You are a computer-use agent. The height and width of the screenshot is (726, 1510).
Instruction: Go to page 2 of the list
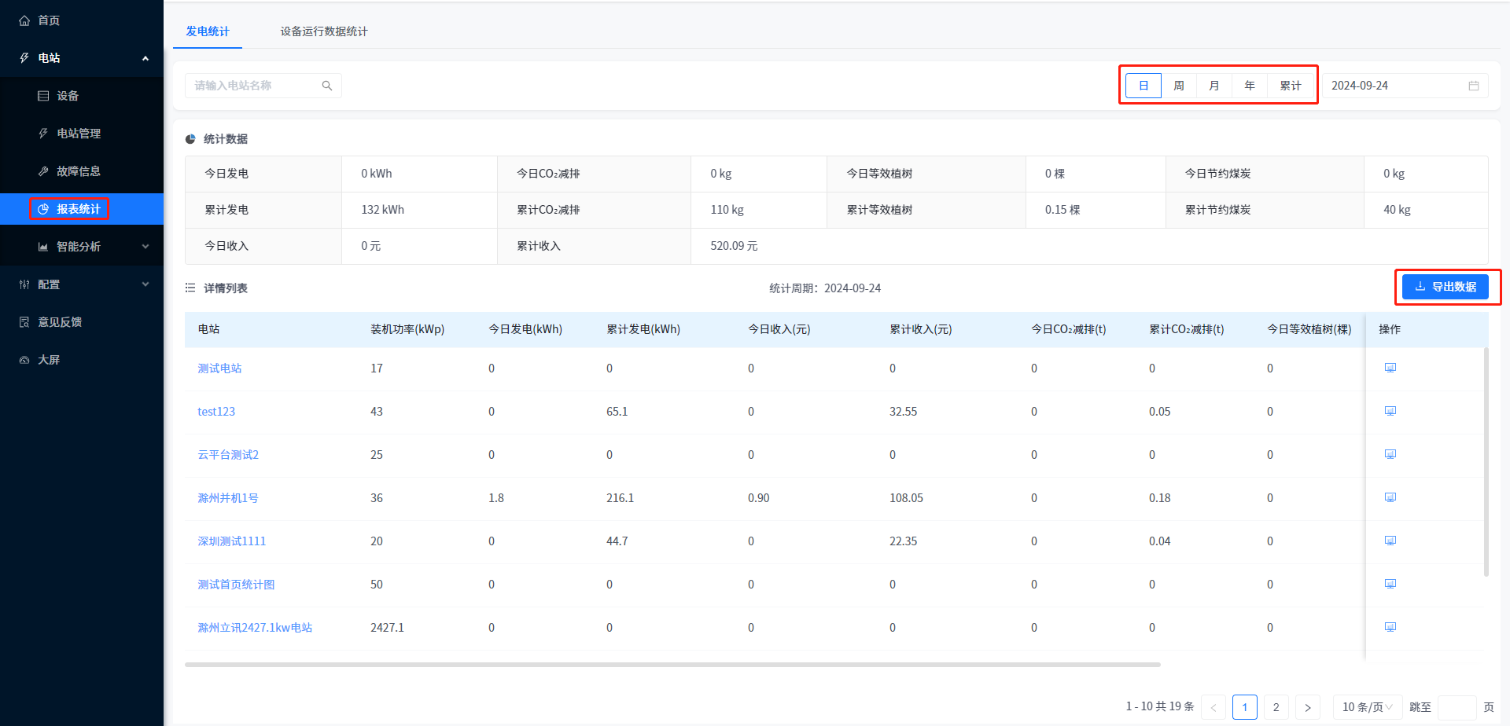pyautogui.click(x=1276, y=707)
